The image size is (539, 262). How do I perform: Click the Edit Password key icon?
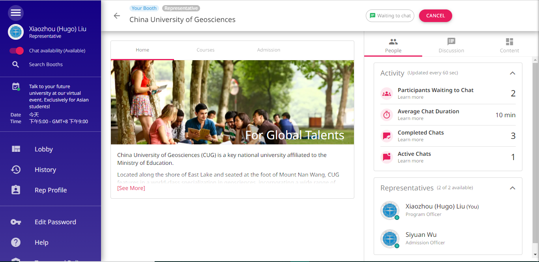16,222
